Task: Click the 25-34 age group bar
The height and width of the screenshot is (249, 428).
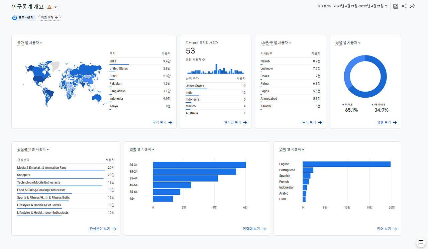Action: pos(199,165)
